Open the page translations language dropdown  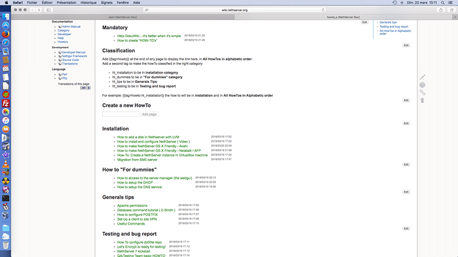point(85,87)
